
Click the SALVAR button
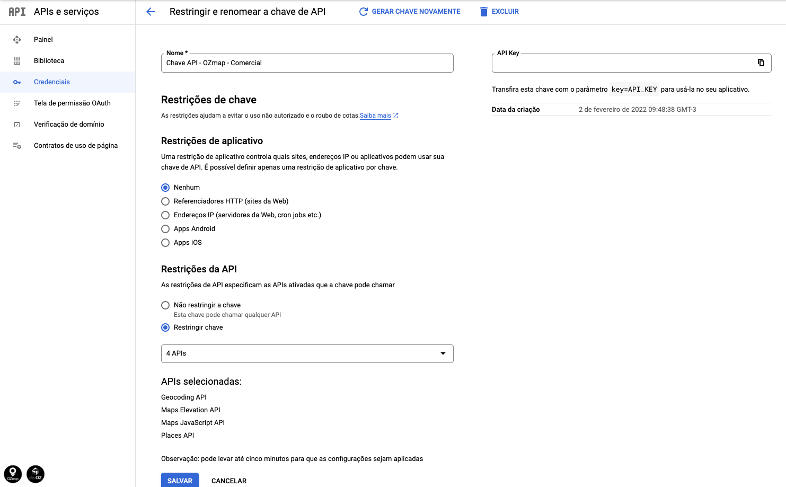click(x=180, y=480)
